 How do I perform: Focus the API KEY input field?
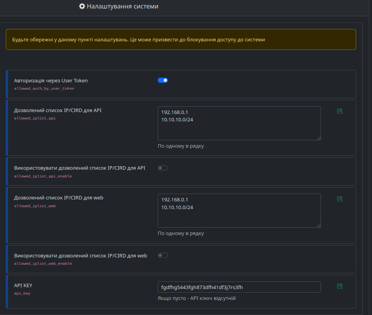point(239,287)
